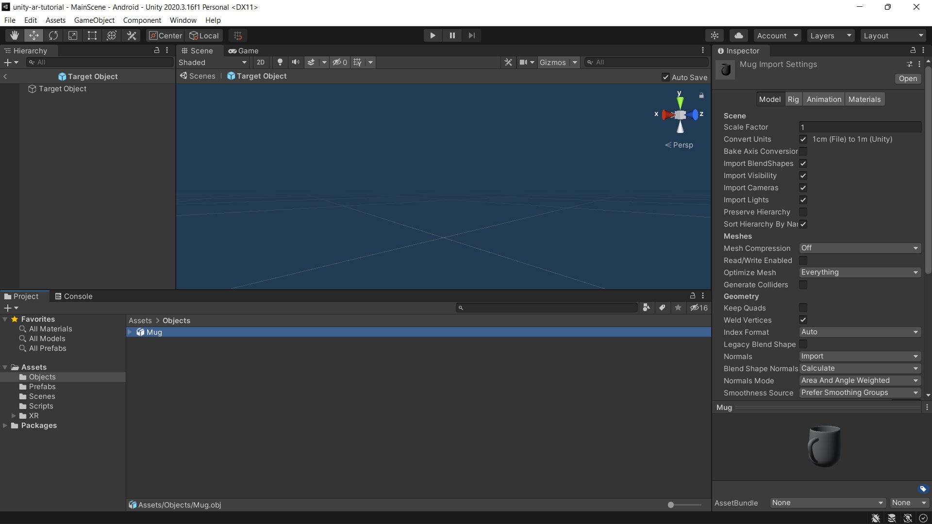Viewport: 932px width, 524px height.
Task: Open Optimize Mesh dropdown
Action: click(x=860, y=272)
